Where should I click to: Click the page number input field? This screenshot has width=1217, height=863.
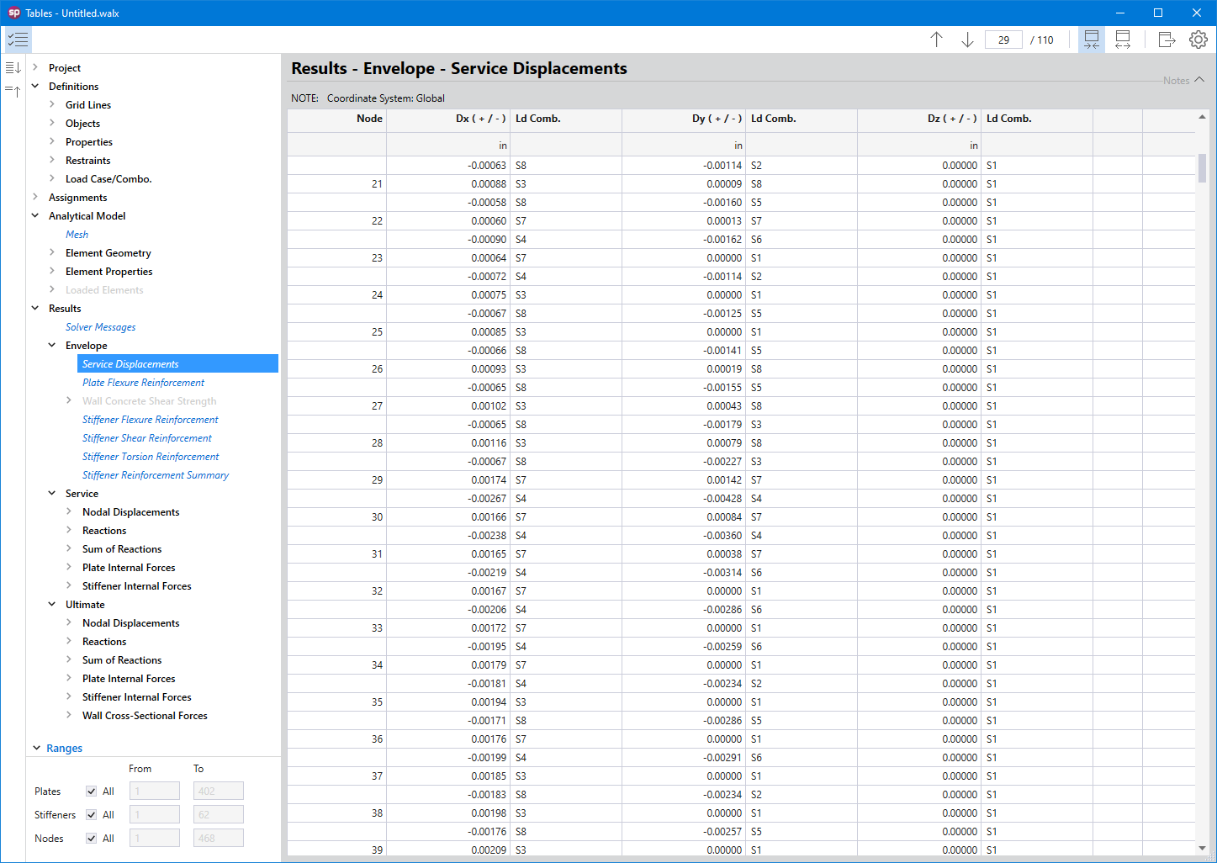pyautogui.click(x=1003, y=40)
